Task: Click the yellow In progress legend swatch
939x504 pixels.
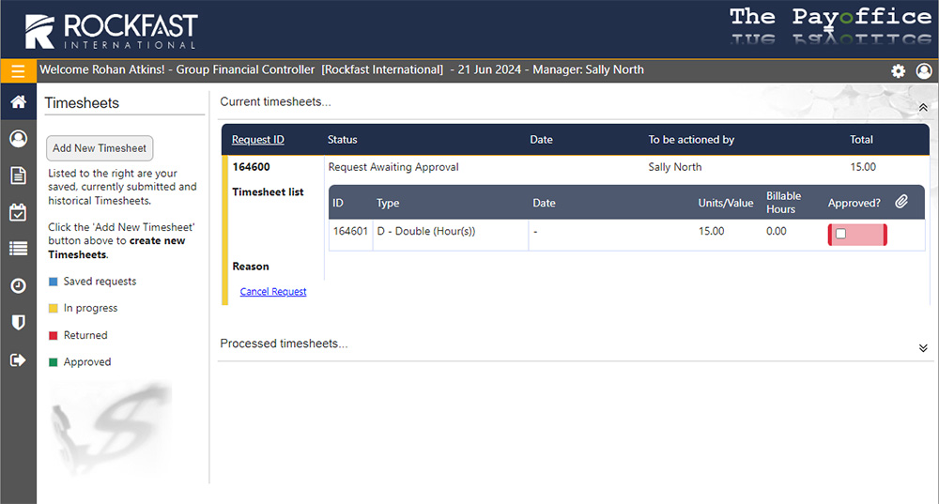Action: click(54, 309)
